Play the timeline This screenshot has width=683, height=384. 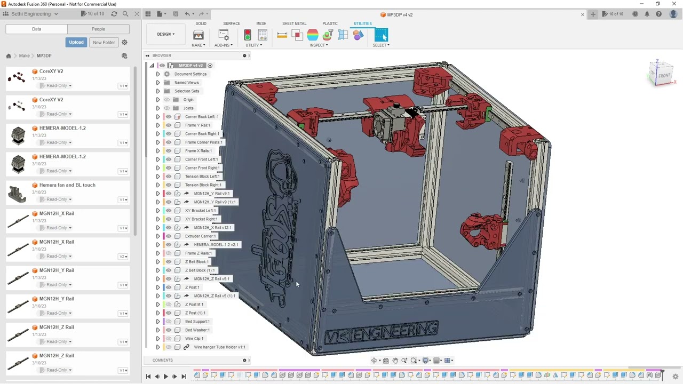(165, 377)
